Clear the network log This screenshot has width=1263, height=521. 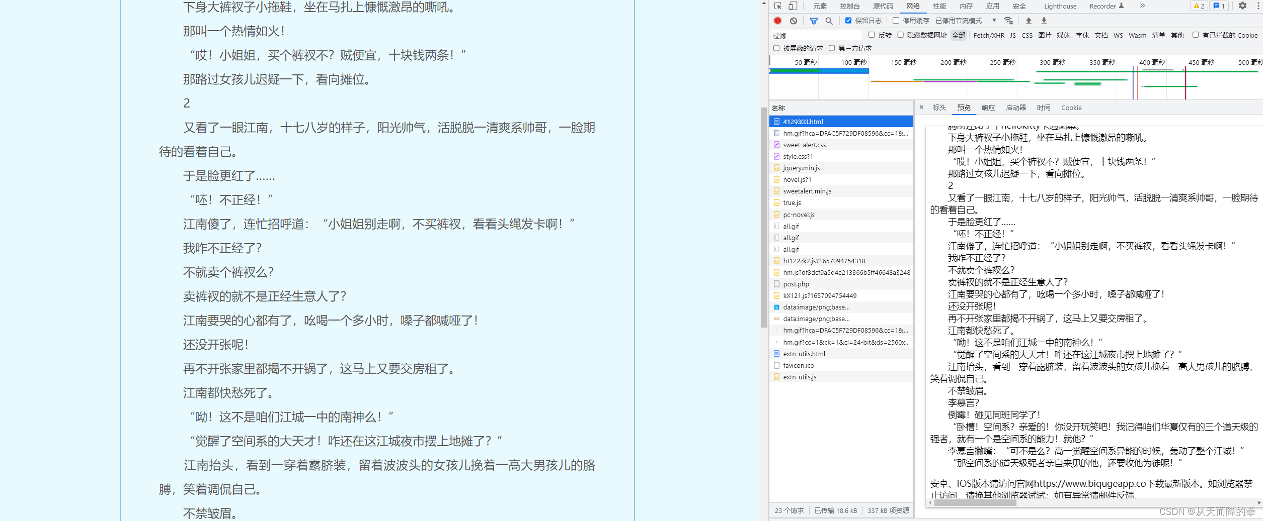click(794, 21)
